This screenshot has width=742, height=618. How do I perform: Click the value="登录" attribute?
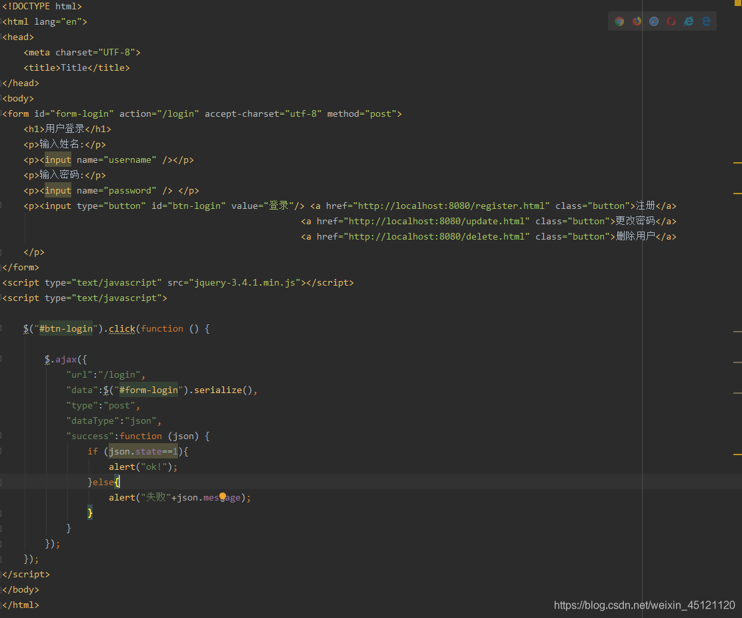[262, 206]
